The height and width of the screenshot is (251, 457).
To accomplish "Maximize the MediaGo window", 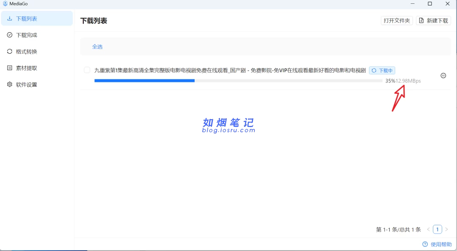I will [x=430, y=4].
